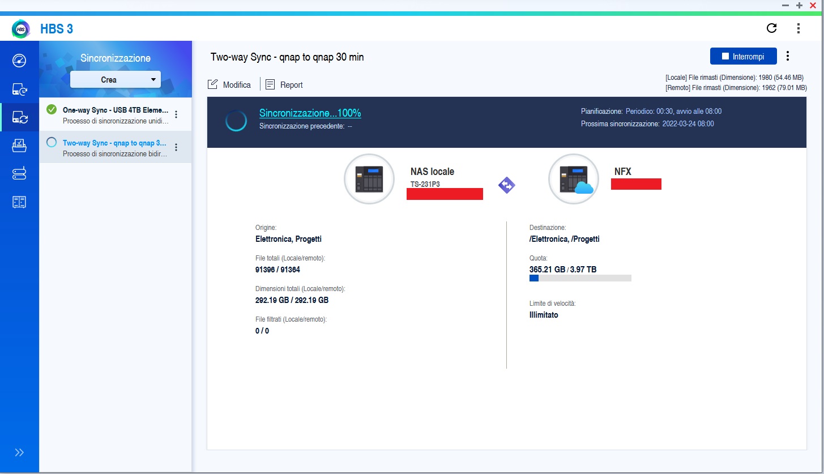
Task: Open options menu for One-way Sync job
Action: tap(176, 114)
